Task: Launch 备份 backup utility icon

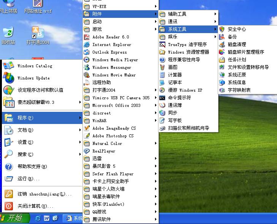Action: coord(222,37)
